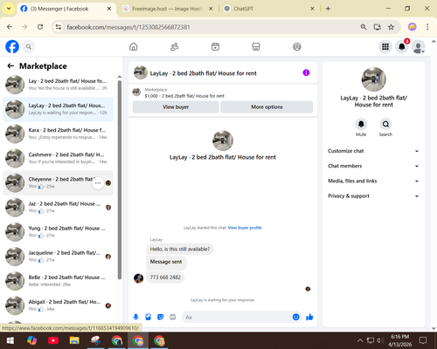Expand the Privacy & support section
The height and width of the screenshot is (349, 437).
373,196
